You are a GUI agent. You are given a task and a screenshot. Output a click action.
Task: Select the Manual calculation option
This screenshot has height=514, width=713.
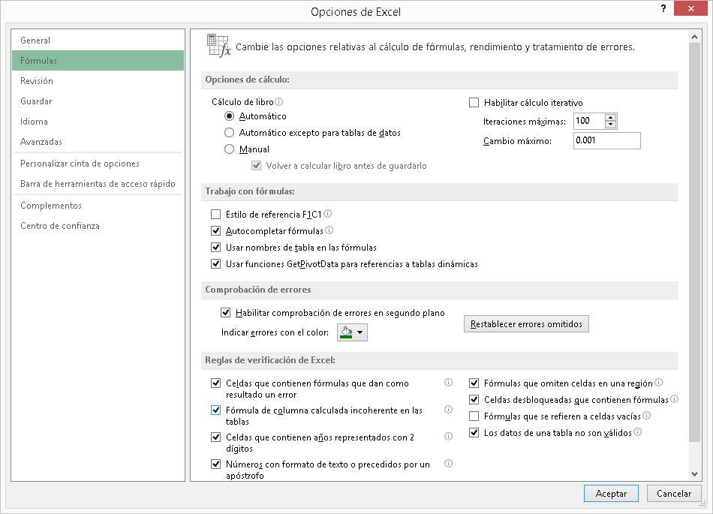(229, 149)
